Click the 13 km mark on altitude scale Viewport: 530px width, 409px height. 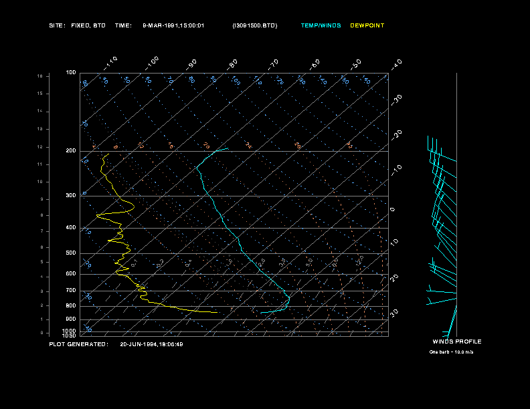[40, 129]
